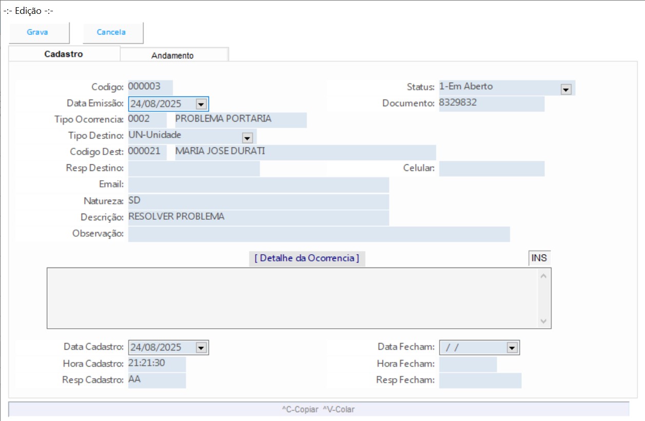Focus the Observação text field
The height and width of the screenshot is (421, 645).
(x=318, y=234)
